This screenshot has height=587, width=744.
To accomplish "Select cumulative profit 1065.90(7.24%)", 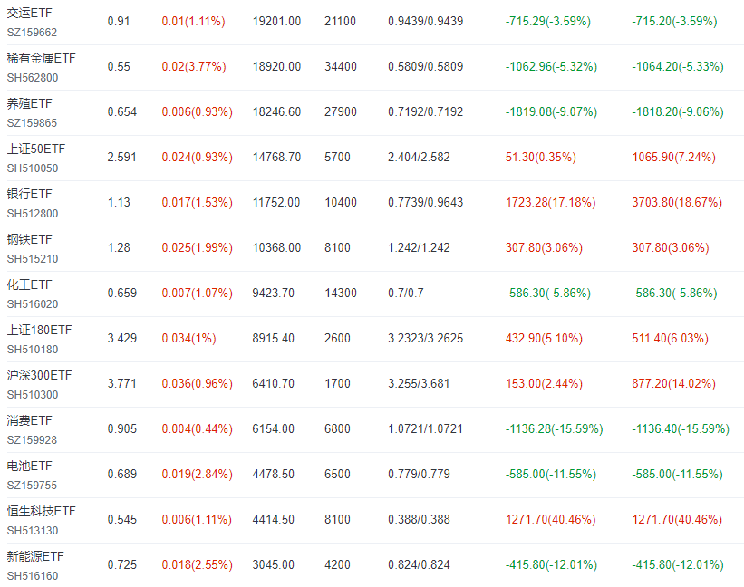I will 673,157.
